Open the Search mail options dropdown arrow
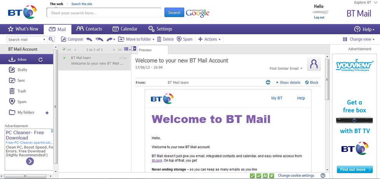Screen dimensions: 380x179 pyautogui.click(x=44, y=40)
